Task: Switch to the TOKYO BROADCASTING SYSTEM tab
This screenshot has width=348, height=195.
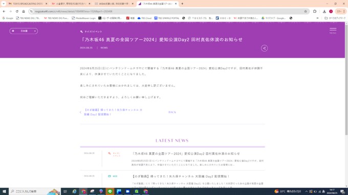Action: click(x=28, y=4)
